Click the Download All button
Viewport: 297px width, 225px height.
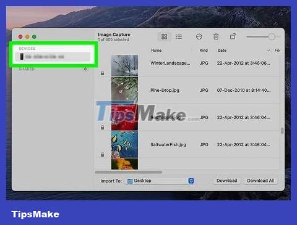[x=260, y=181]
